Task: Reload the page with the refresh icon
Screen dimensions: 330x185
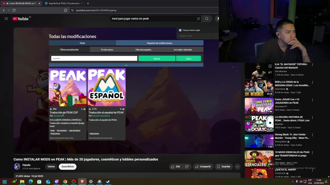Action: pos(14,10)
